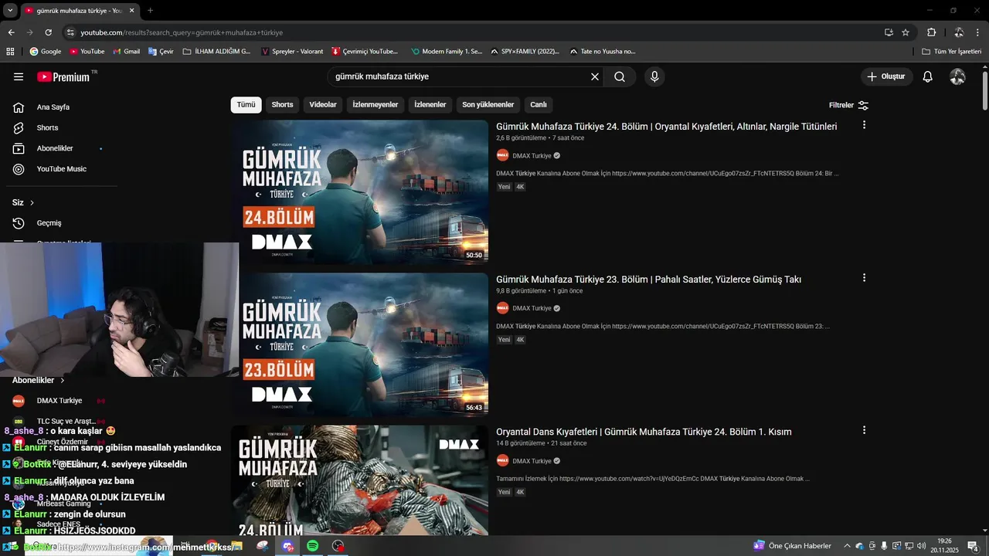This screenshot has width=989, height=556.
Task: Show hidden system tray icons
Action: [847, 546]
